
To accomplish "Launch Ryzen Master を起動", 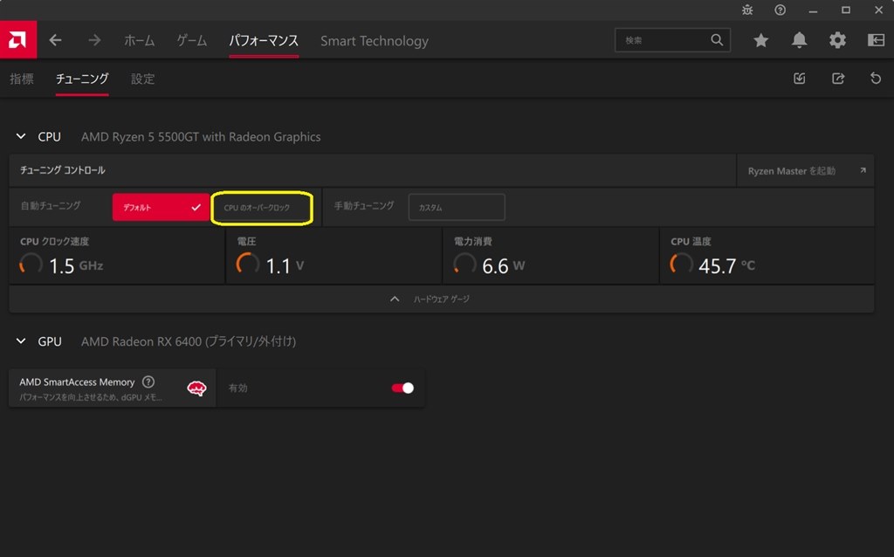I will click(x=805, y=170).
